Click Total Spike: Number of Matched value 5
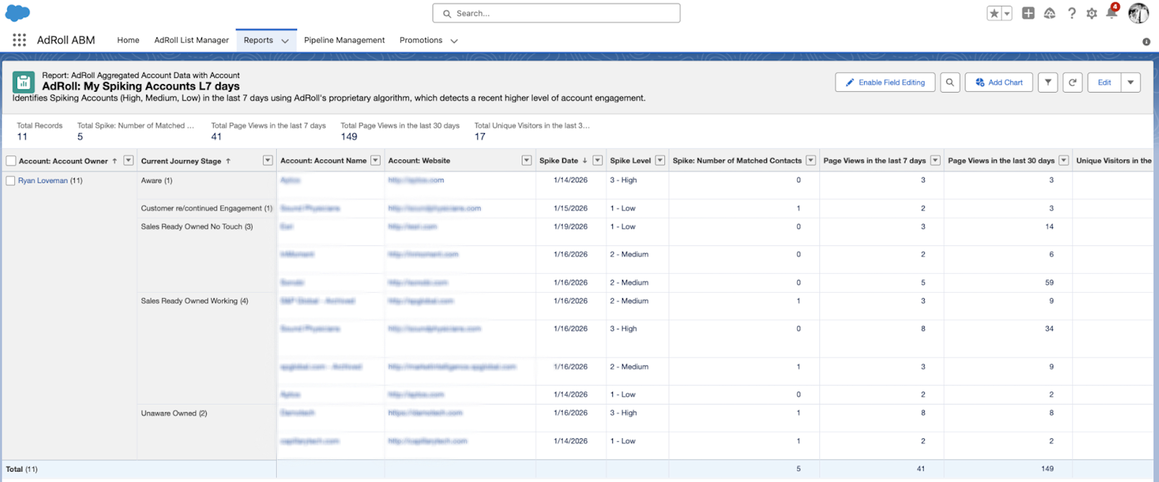Viewport: 1159px width, 482px height. point(80,137)
